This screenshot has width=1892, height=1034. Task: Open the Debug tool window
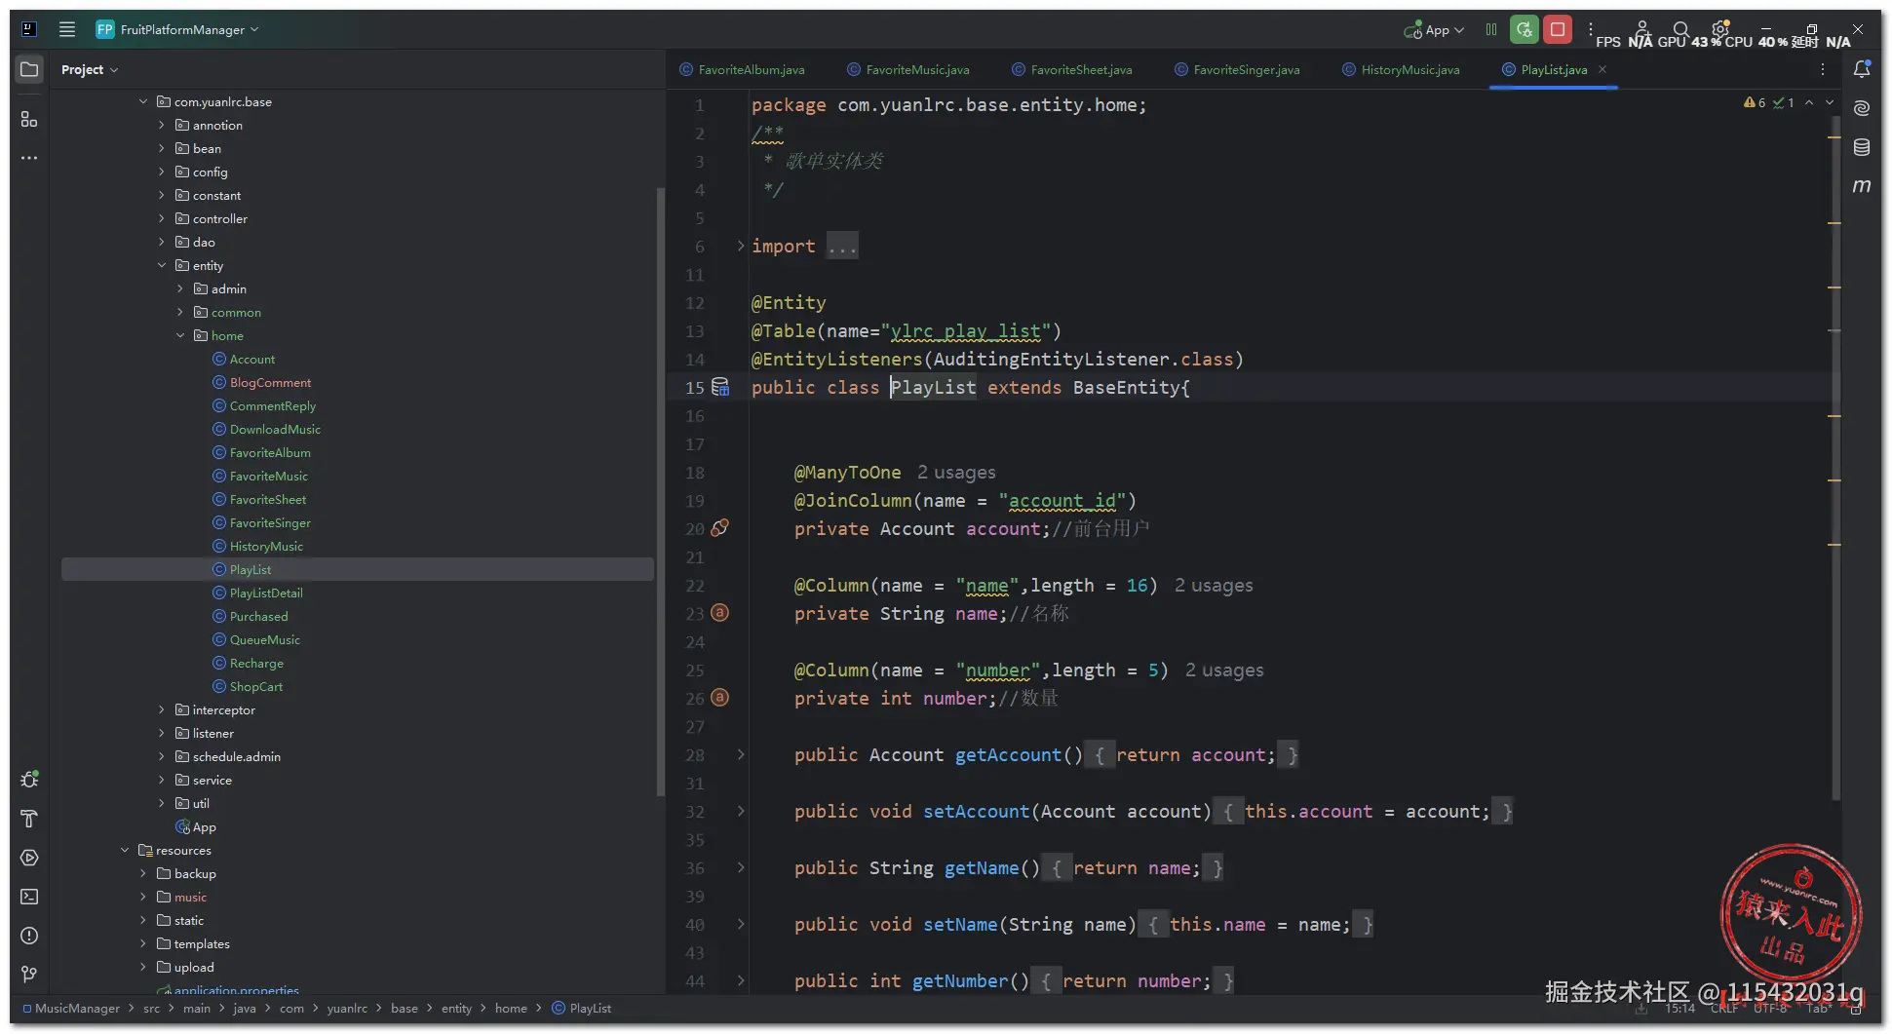coord(29,780)
